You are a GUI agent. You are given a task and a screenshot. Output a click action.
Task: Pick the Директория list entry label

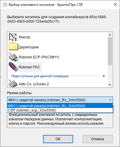coord(29,47)
